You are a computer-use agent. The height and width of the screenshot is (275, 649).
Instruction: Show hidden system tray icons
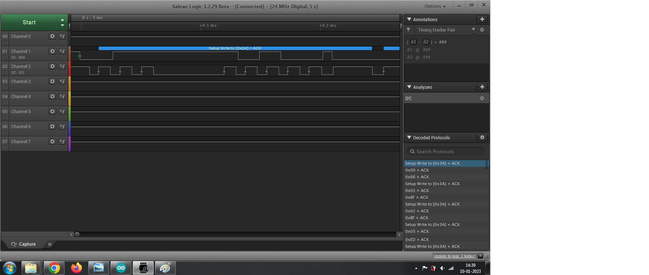416,268
